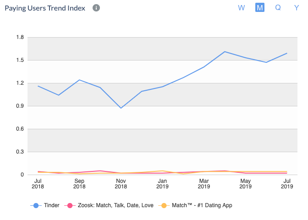The width and height of the screenshot is (308, 220).
Task: Click the Tinder line peak near April 2019
Action: [x=225, y=52]
